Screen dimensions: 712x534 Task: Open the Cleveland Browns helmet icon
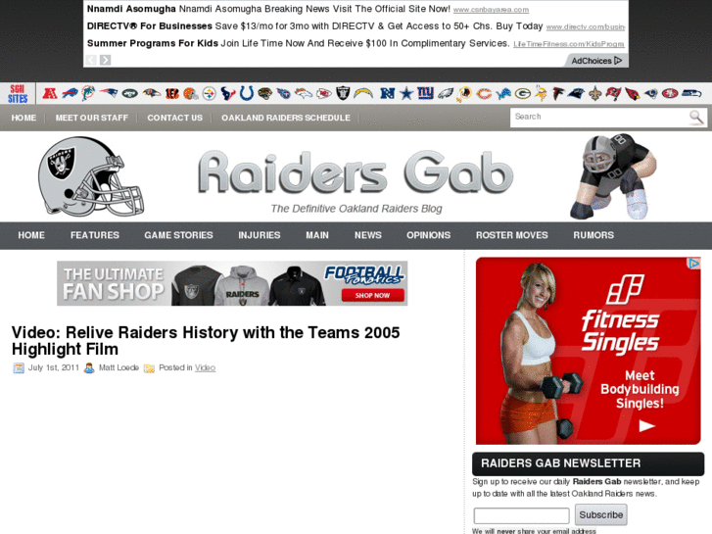click(x=191, y=94)
